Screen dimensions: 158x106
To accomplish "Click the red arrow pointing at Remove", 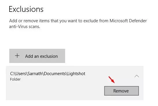I will point(111,80).
